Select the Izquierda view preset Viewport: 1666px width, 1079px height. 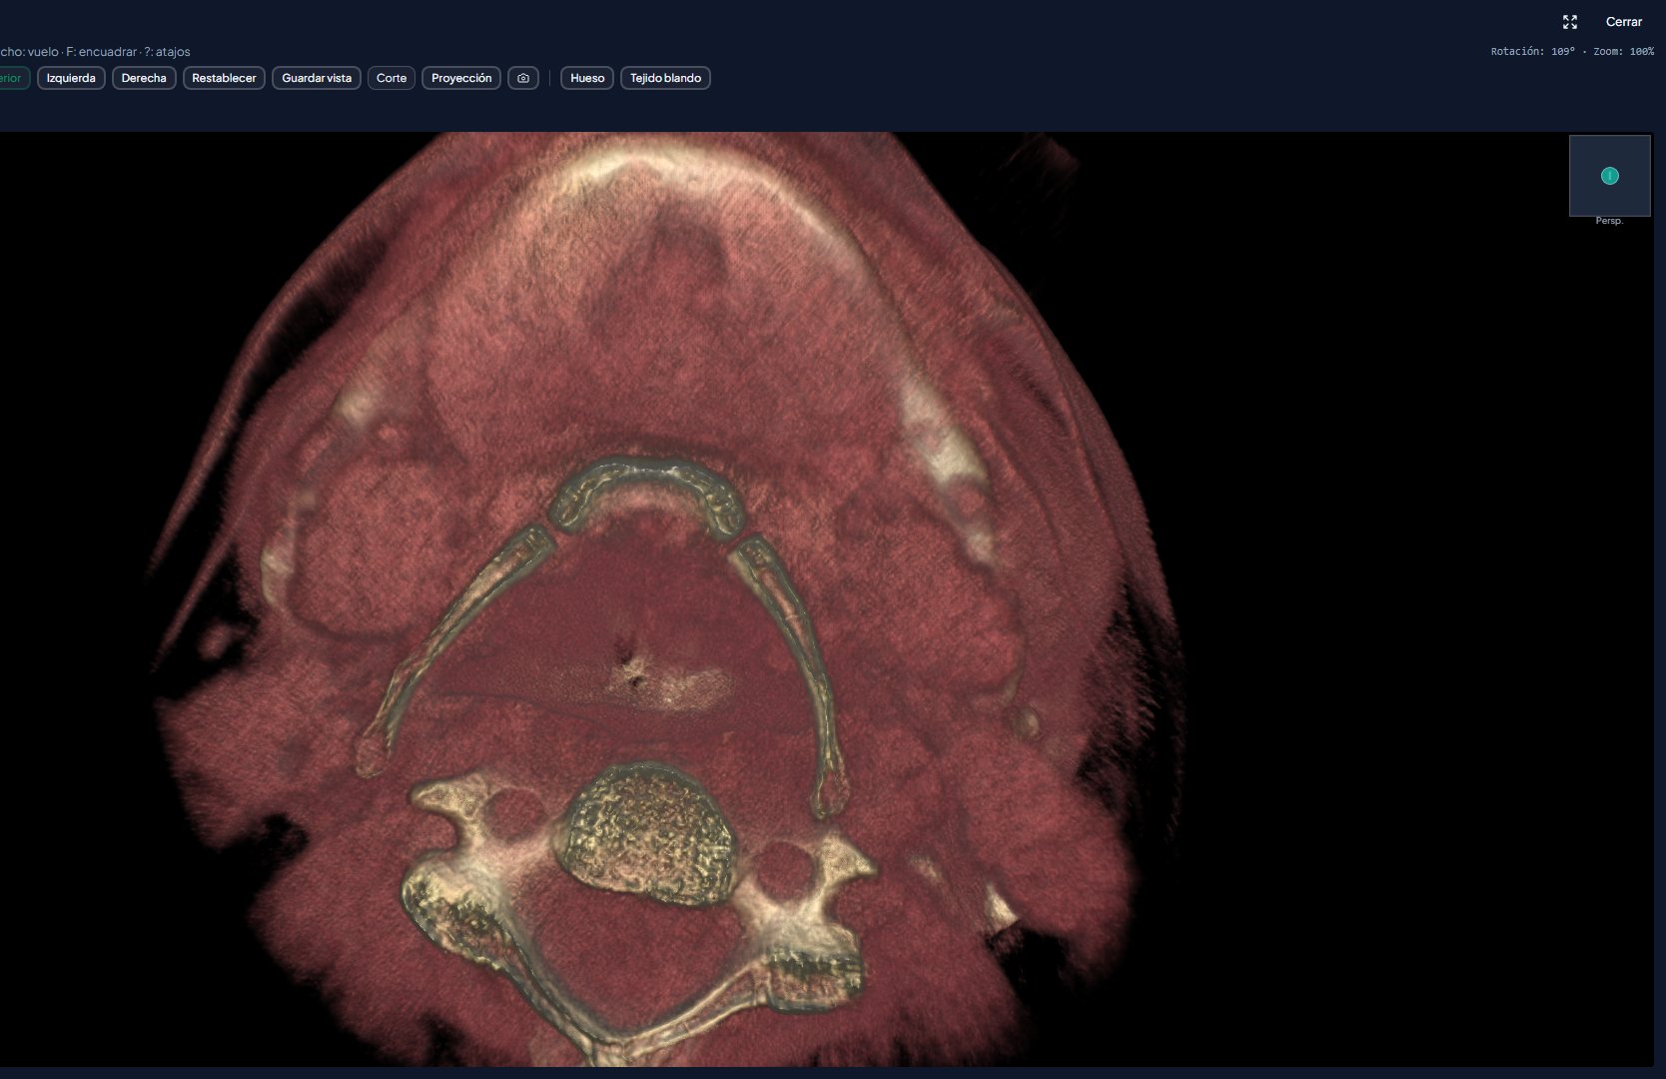(x=71, y=78)
